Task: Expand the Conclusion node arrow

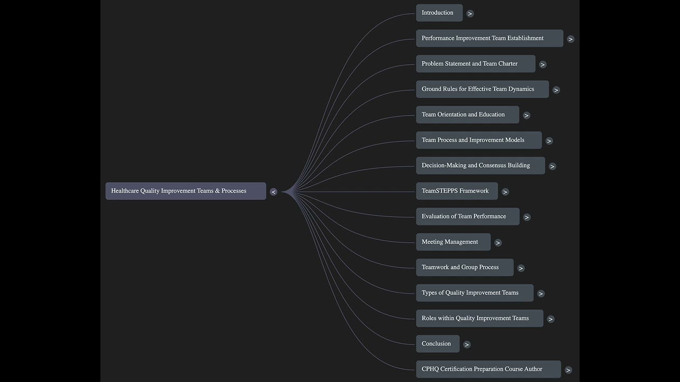Action: pyautogui.click(x=467, y=345)
